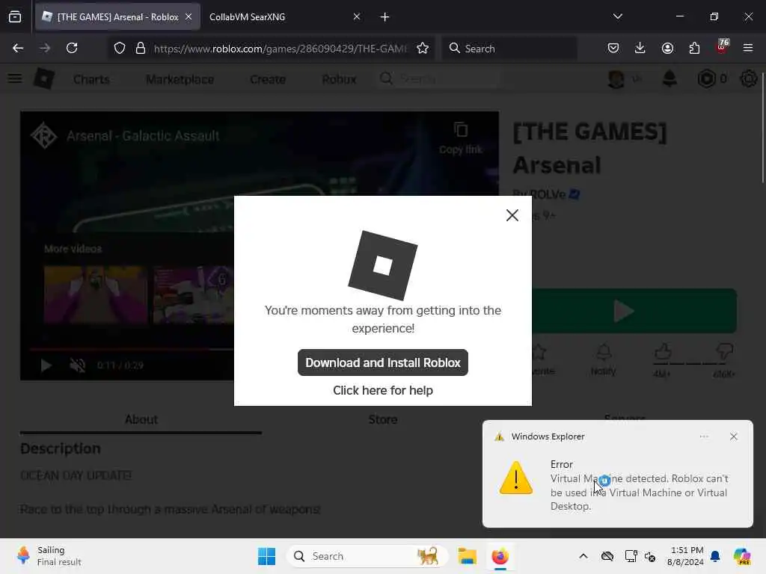Select the About tab
Image resolution: width=766 pixels, height=574 pixels.
[x=141, y=419]
